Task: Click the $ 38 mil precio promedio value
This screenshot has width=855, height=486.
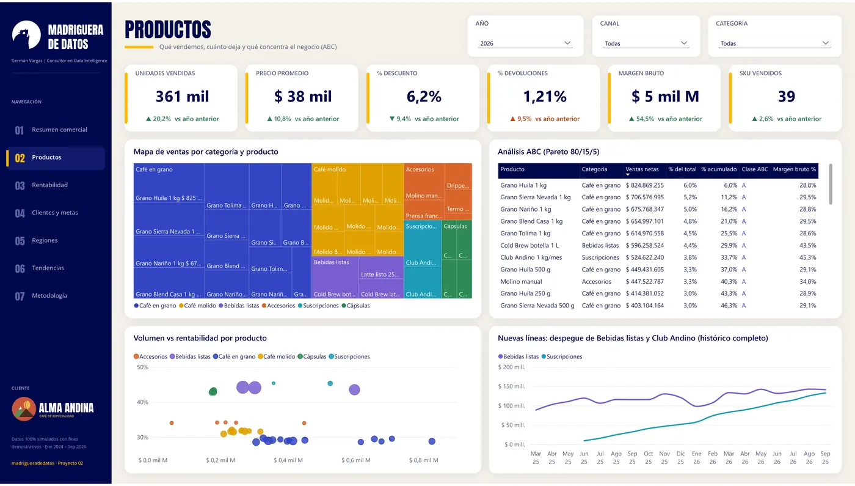Action: (303, 97)
